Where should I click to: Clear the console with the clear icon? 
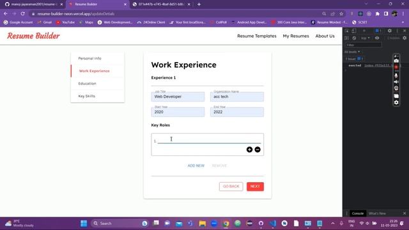point(354,38)
